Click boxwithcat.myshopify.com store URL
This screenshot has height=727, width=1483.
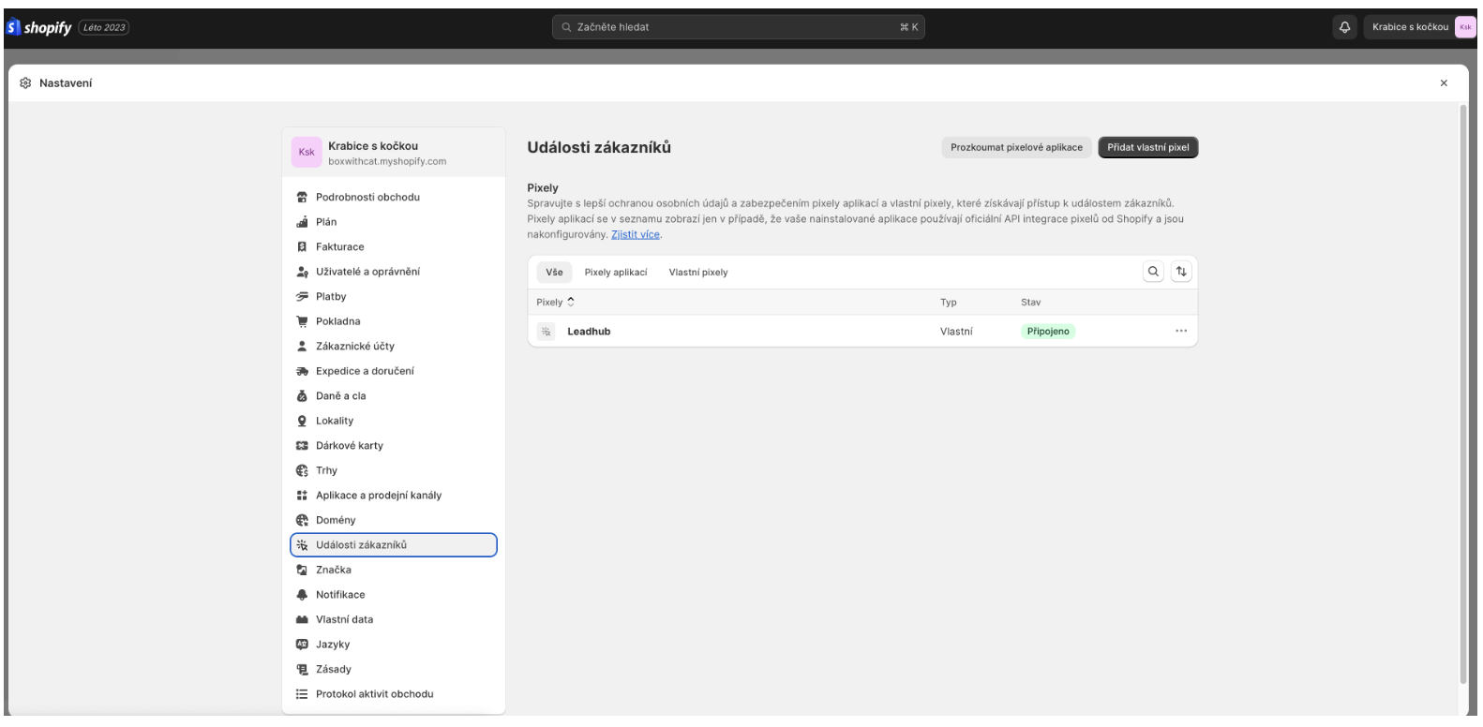click(x=387, y=161)
